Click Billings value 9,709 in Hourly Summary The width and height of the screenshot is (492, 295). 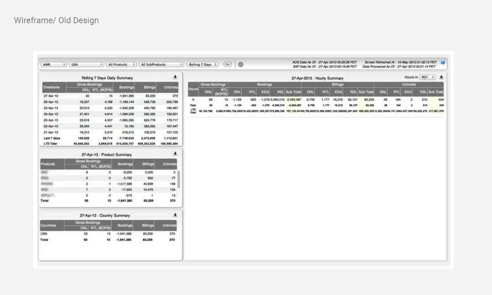[310, 100]
